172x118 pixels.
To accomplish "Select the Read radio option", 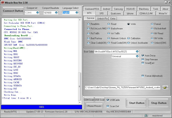I will coord(112,24).
